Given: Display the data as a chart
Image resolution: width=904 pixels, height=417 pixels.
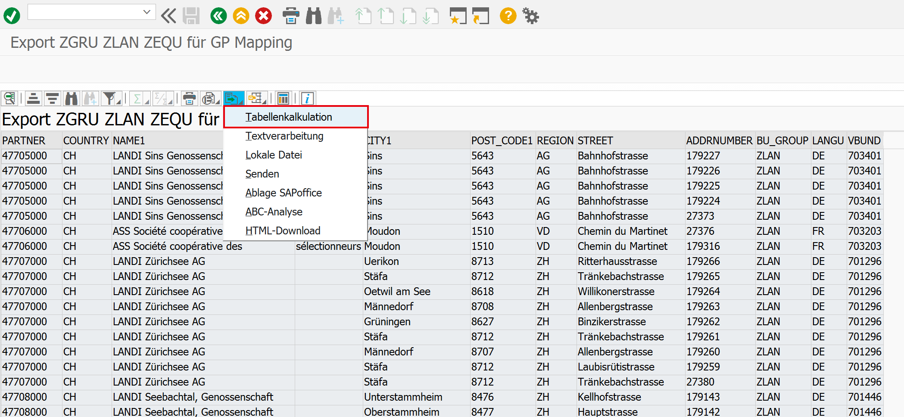Looking at the screenshot, I should click(282, 98).
